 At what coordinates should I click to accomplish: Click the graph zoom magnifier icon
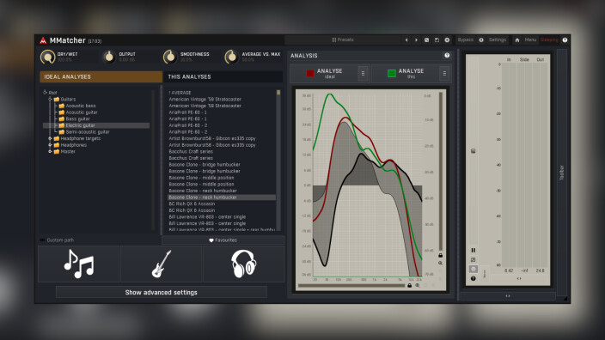(x=440, y=263)
